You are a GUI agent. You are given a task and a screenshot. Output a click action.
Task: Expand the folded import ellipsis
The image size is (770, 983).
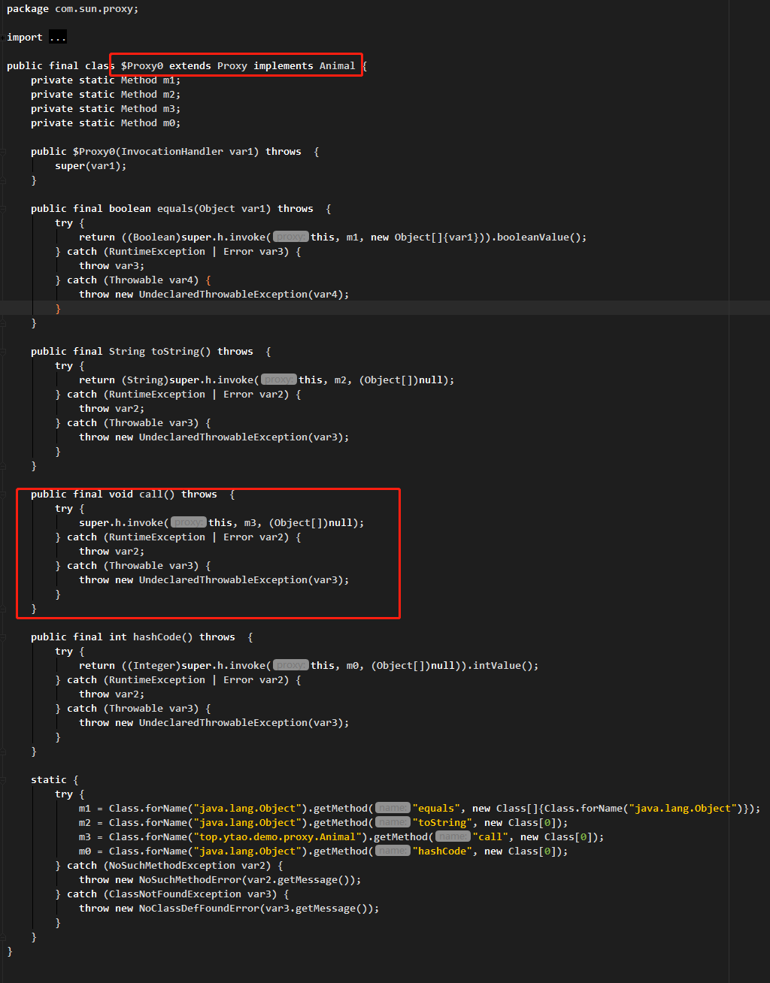click(58, 37)
